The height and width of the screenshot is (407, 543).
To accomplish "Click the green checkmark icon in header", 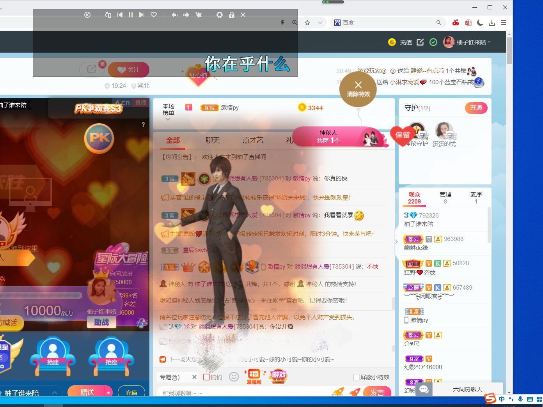I will pyautogui.click(x=433, y=42).
